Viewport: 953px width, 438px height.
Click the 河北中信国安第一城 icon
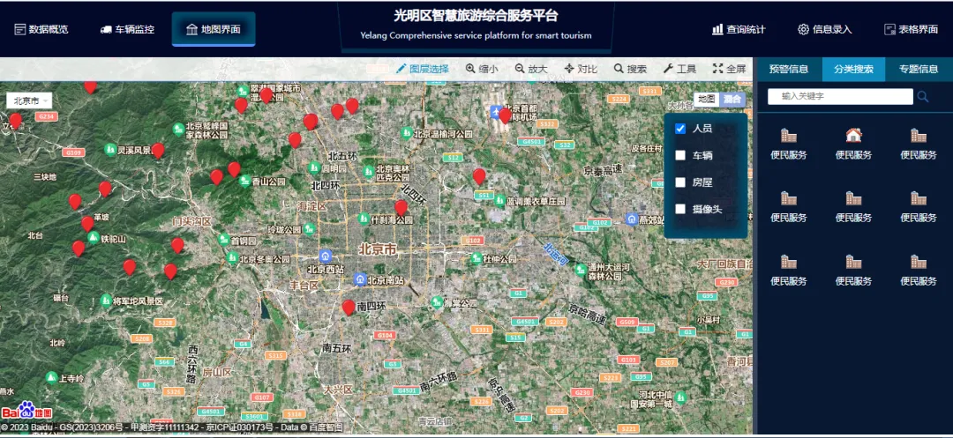[x=681, y=398]
